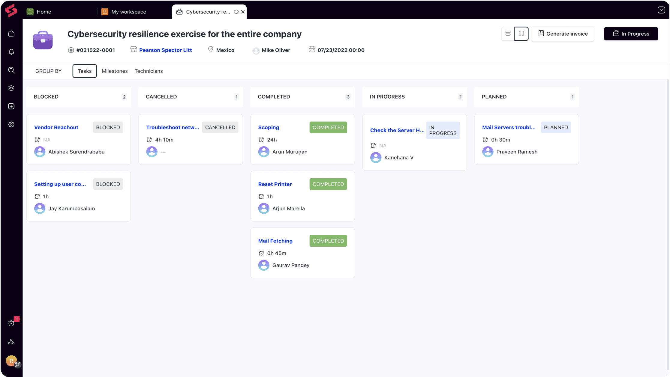This screenshot has height=377, width=670.
Task: Switch to the Milestones grouping tab
Action: pos(115,71)
